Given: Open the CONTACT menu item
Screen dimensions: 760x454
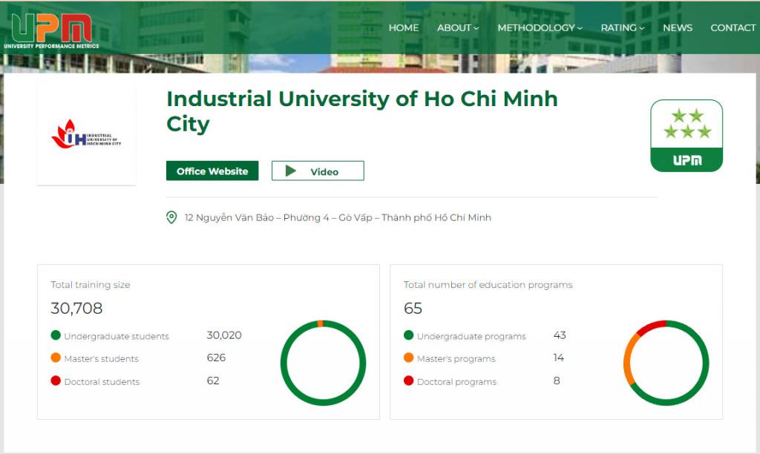Looking at the screenshot, I should pos(733,27).
